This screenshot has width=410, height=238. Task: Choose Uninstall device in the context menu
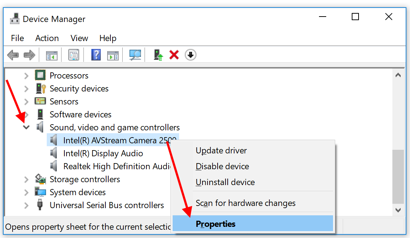point(225,182)
